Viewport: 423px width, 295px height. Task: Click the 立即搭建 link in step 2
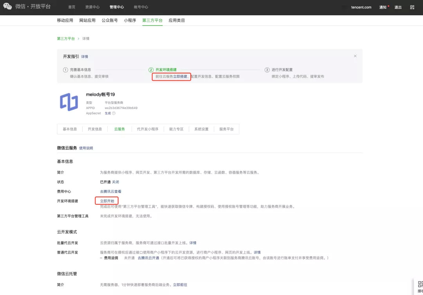[180, 76]
